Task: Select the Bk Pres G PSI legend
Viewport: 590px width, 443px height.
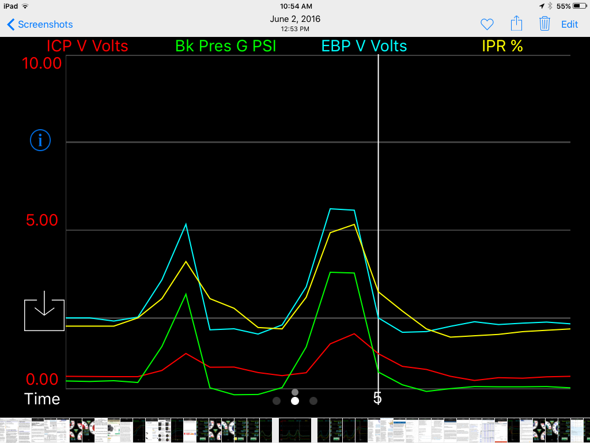Action: (x=226, y=46)
